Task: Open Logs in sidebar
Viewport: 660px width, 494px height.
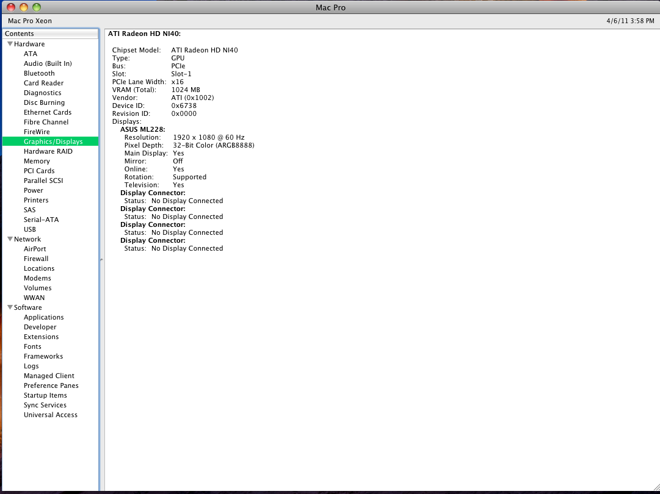Action: (31, 366)
